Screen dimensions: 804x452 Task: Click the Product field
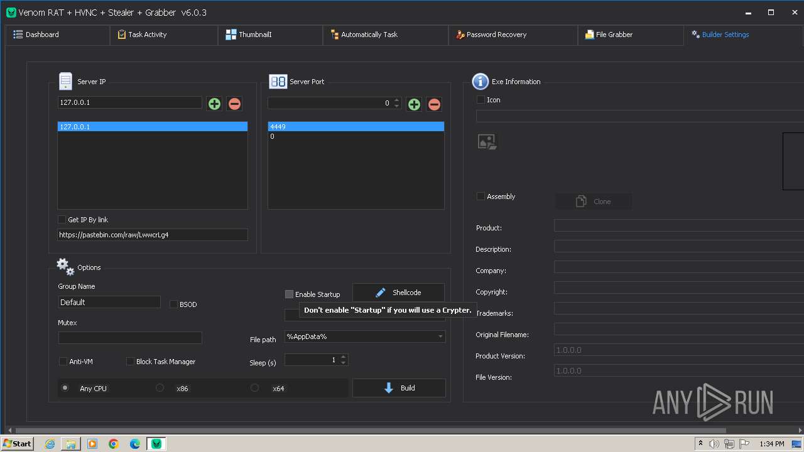click(679, 226)
